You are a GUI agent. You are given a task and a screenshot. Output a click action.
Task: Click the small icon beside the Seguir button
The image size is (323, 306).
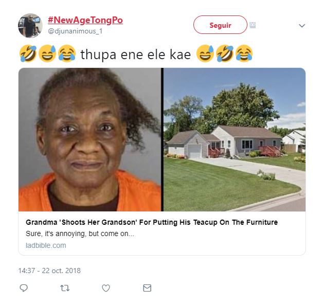click(253, 25)
